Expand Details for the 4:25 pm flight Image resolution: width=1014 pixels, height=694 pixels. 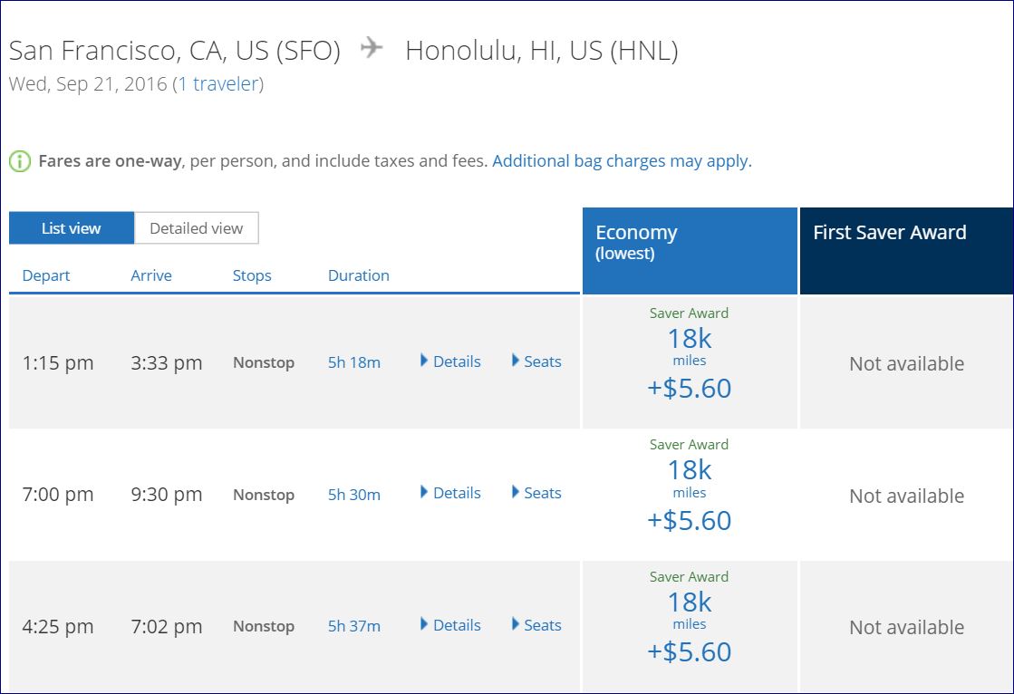click(x=450, y=625)
